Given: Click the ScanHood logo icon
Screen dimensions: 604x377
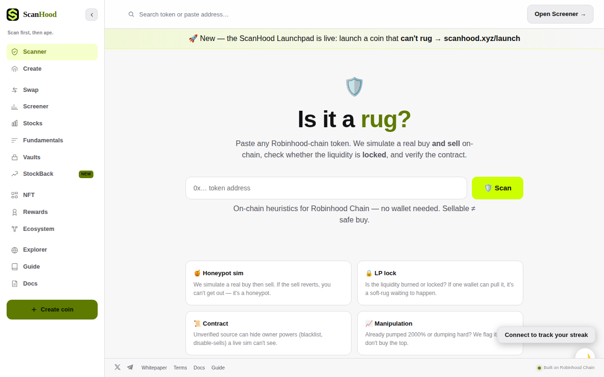Looking at the screenshot, I should (13, 15).
